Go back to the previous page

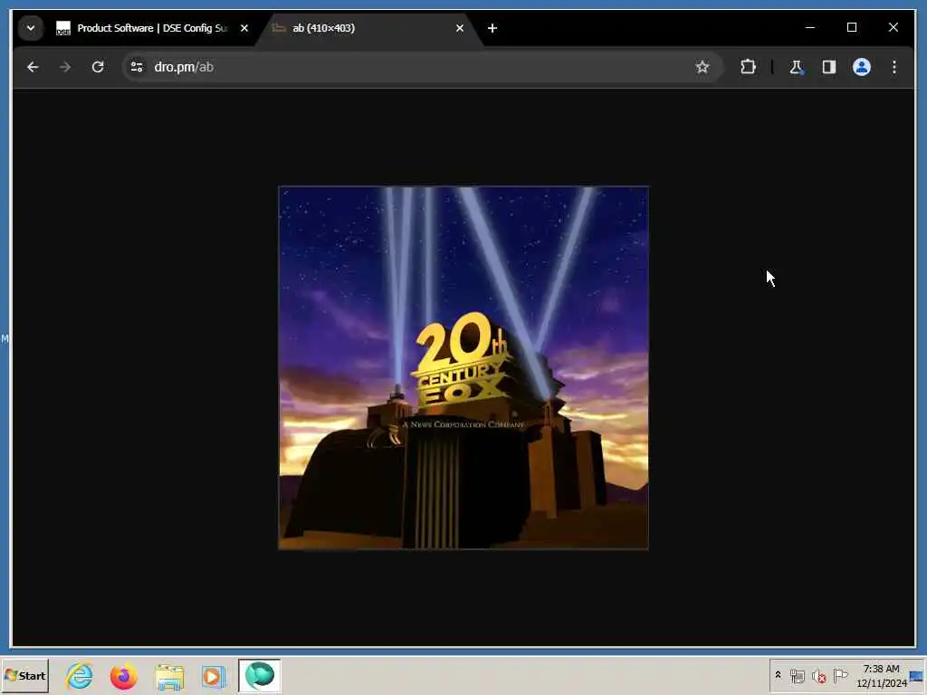point(33,67)
